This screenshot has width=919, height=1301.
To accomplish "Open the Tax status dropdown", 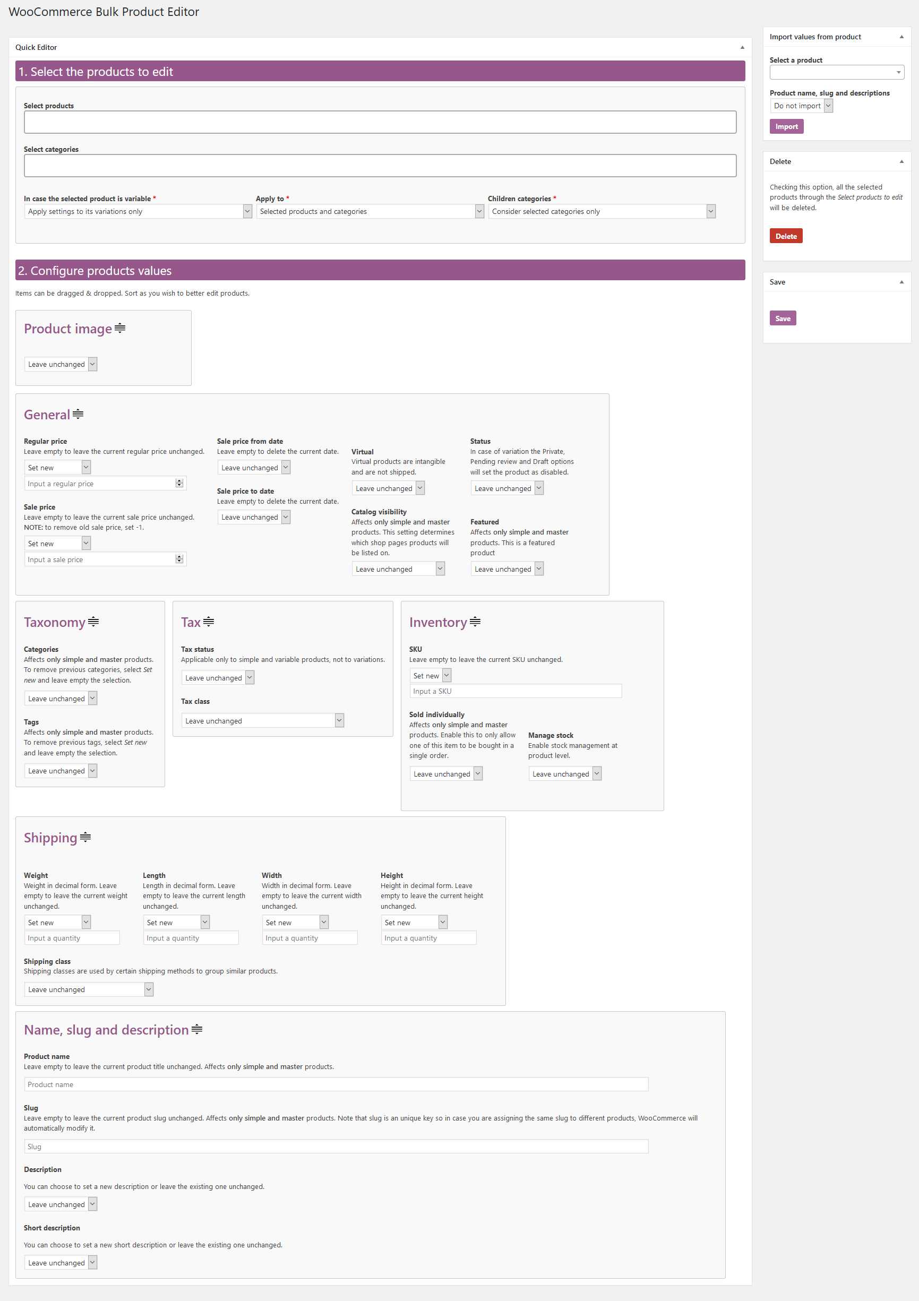I will coord(218,678).
